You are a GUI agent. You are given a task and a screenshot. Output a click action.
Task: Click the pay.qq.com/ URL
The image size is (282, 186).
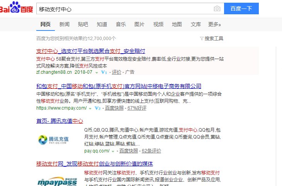coord(97,151)
